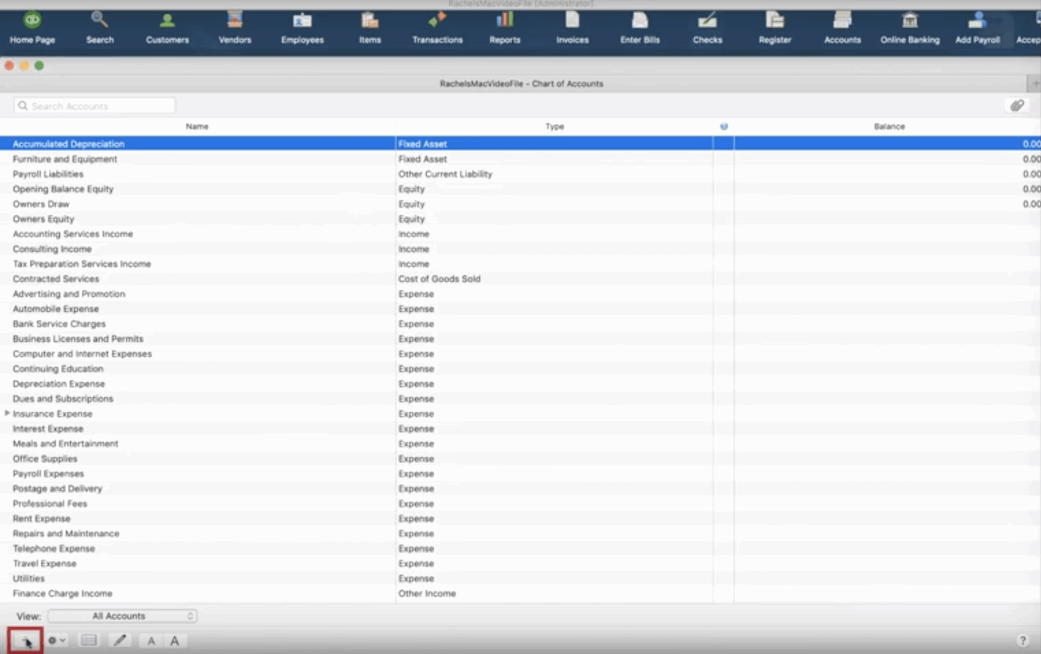Click the plus button to add account
The width and height of the screenshot is (1041, 654).
[x=25, y=641]
